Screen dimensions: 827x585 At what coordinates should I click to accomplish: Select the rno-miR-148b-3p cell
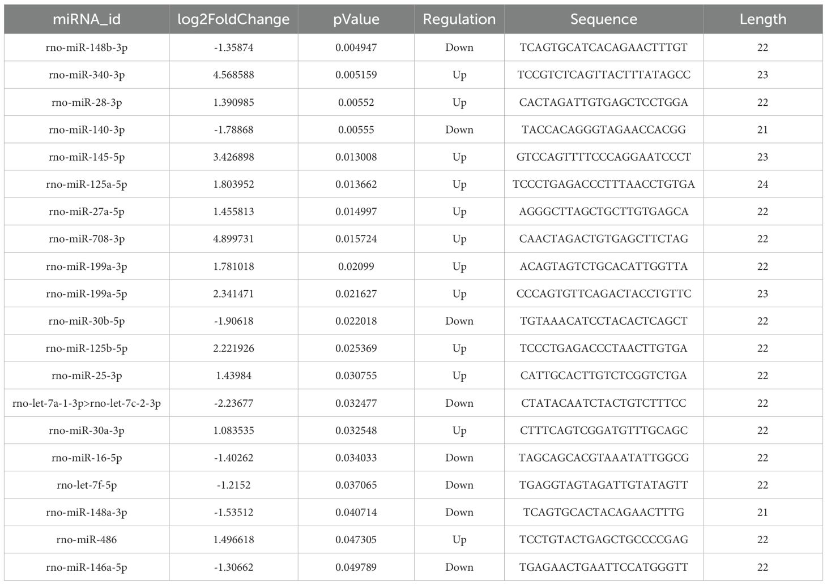pos(87,48)
